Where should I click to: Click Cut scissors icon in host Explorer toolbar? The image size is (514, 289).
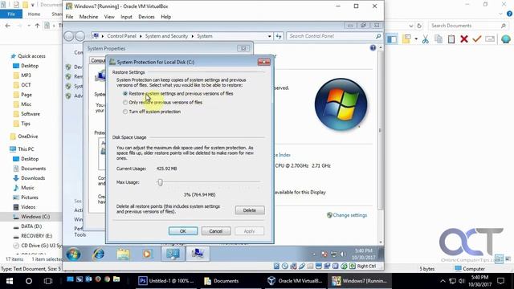tap(426, 39)
